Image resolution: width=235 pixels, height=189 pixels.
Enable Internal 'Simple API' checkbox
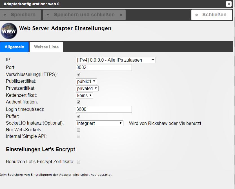coord(79,136)
